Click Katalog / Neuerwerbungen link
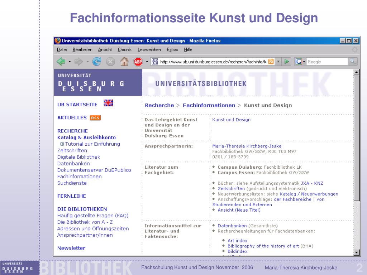Screen dimensions: 367x275 309,194
